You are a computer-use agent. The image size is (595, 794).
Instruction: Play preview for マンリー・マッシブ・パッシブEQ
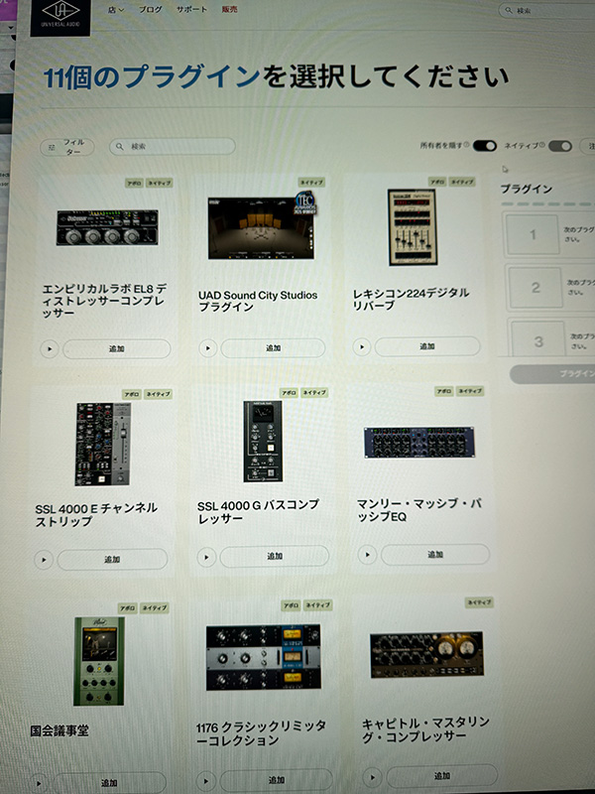coord(367,555)
